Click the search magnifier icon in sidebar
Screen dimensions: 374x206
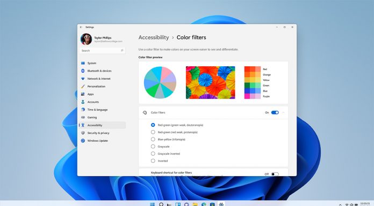(x=122, y=51)
